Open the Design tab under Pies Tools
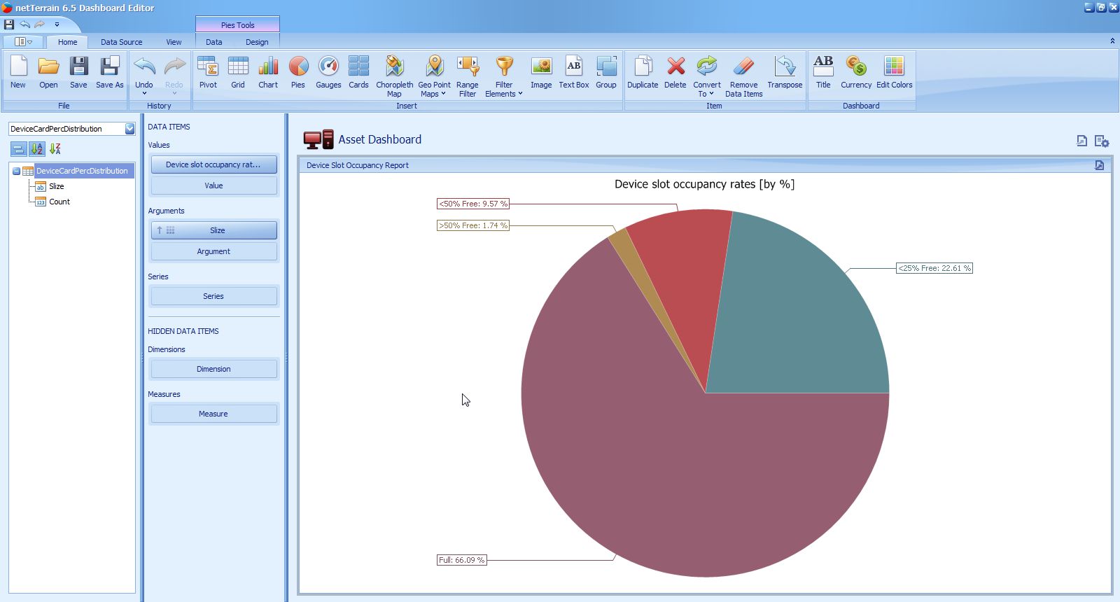 click(x=257, y=42)
